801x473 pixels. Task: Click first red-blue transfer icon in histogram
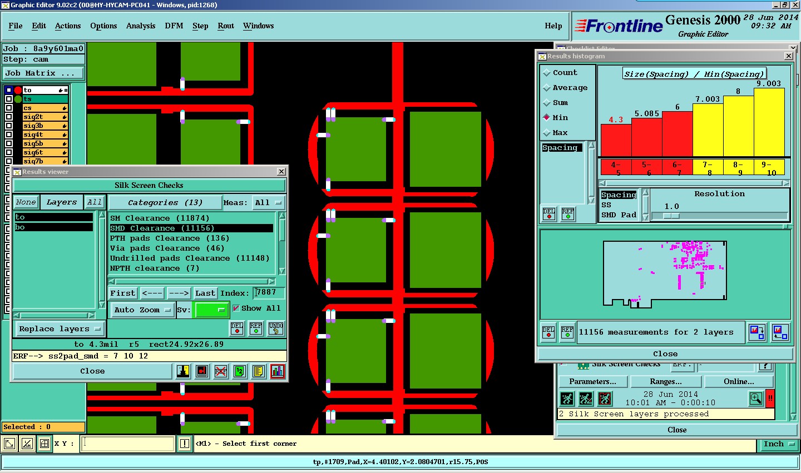756,332
